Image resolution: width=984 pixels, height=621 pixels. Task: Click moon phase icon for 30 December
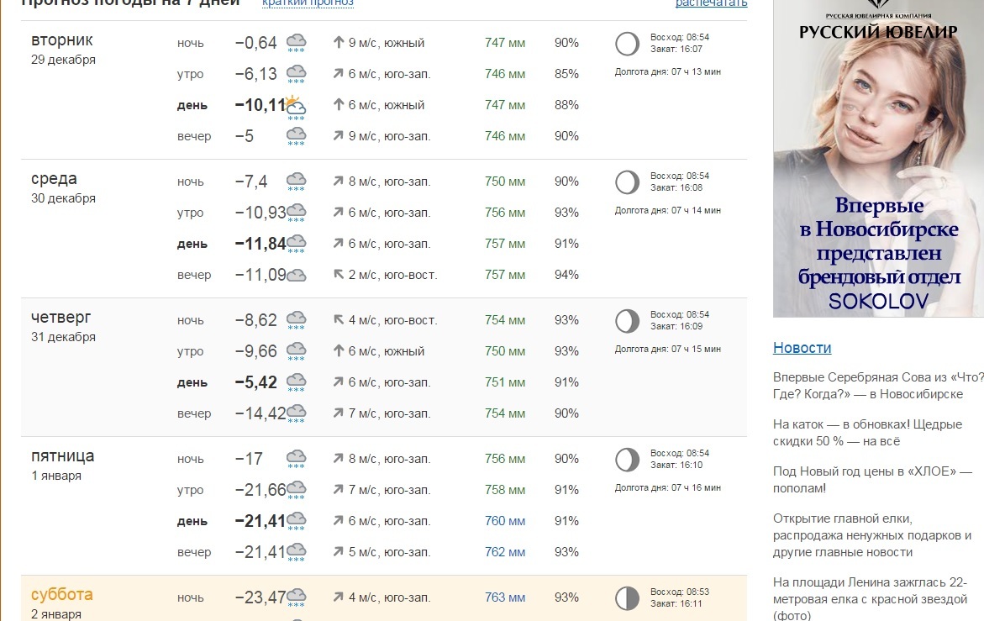(x=627, y=182)
